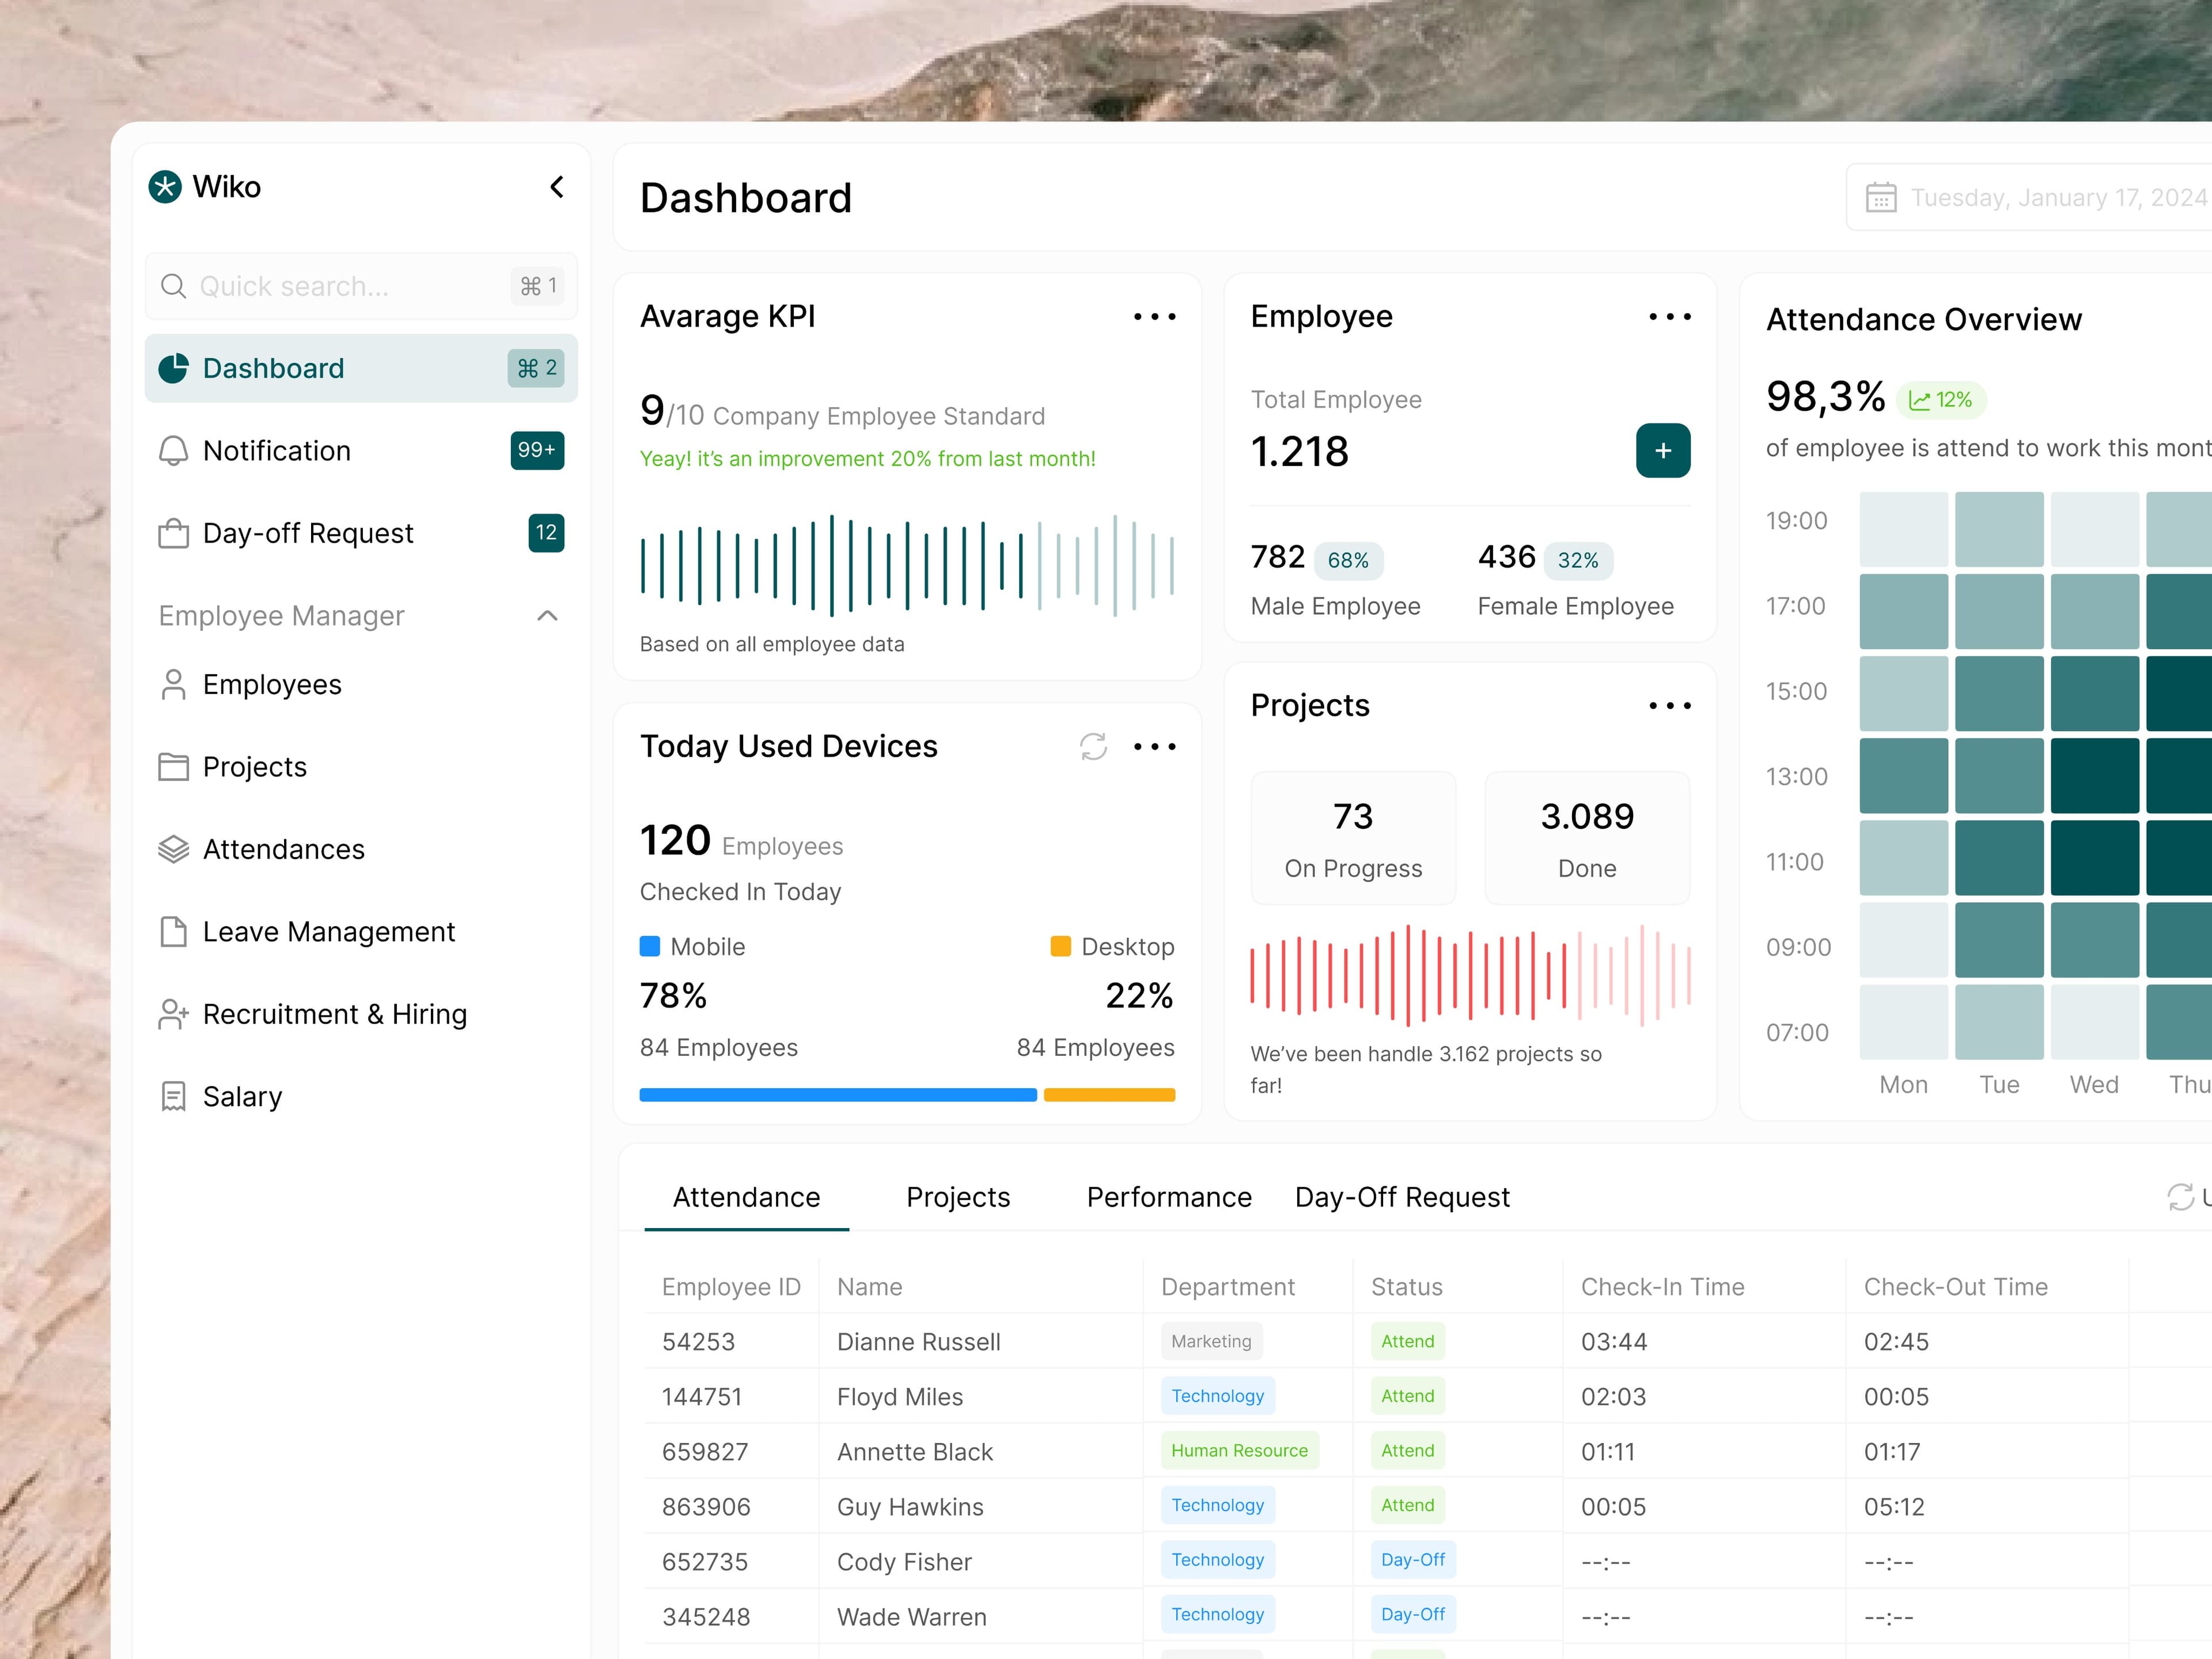Viewport: 2212px width, 1659px height.
Task: Click the Human Resource department tag
Action: click(x=1240, y=1451)
